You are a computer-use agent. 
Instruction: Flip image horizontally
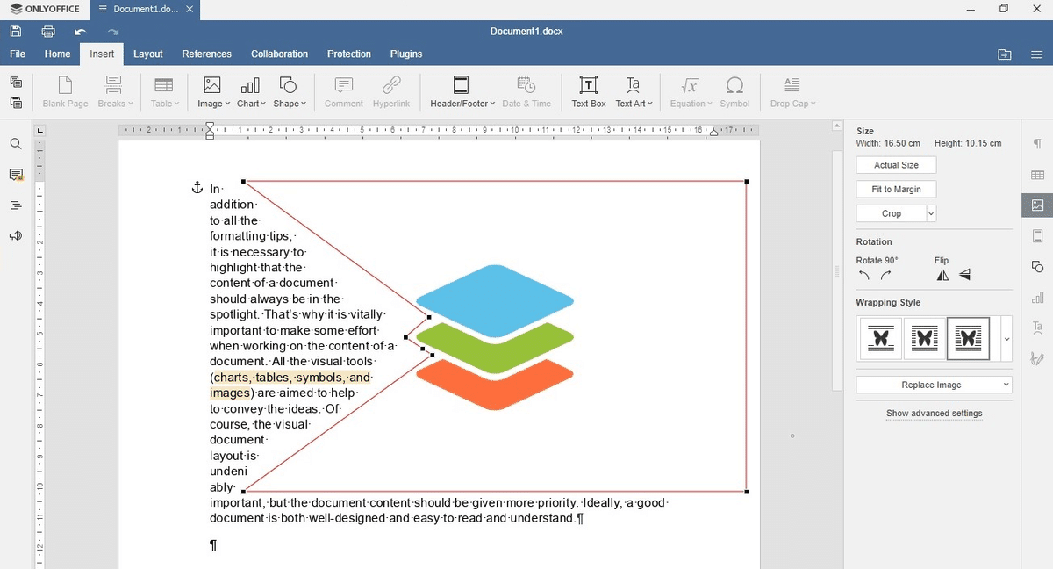tap(942, 275)
